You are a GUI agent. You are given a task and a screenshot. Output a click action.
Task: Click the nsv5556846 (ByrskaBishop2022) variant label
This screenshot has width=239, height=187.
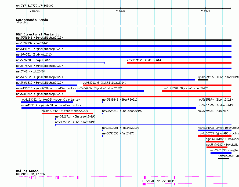click(39, 38)
